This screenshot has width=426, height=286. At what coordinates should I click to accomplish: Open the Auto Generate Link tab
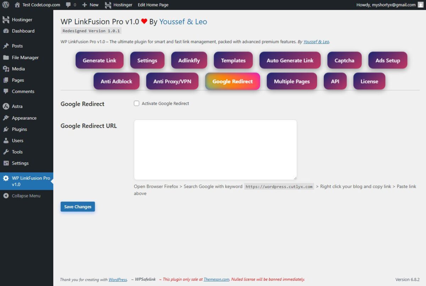tap(290, 60)
